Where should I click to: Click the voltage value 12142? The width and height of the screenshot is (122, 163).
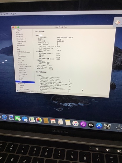point(51,69)
